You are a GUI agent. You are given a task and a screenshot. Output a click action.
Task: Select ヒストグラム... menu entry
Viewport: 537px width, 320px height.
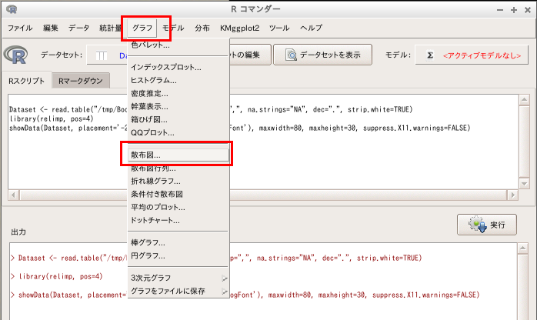[178, 81]
